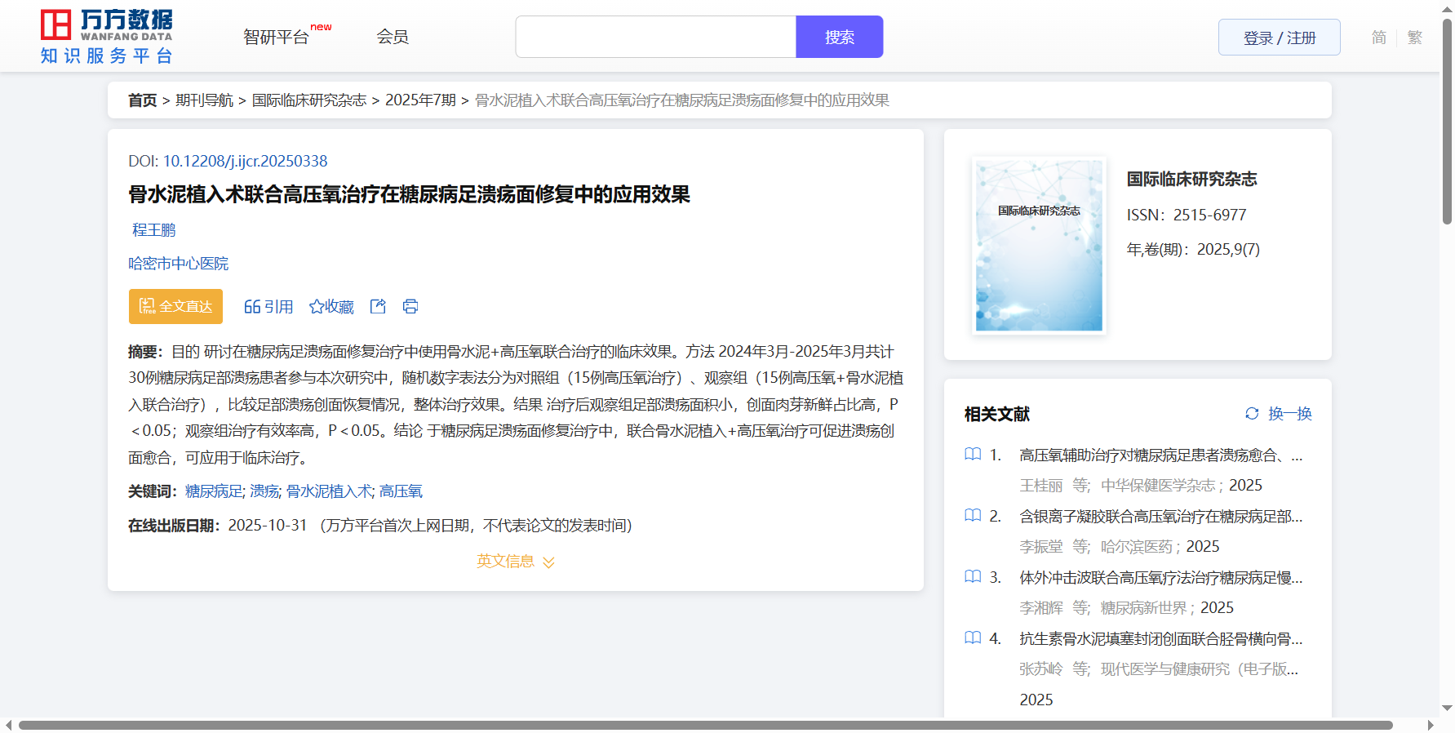Open the 全文直达 full text button
Viewport: 1455px width, 733px height.
point(175,306)
